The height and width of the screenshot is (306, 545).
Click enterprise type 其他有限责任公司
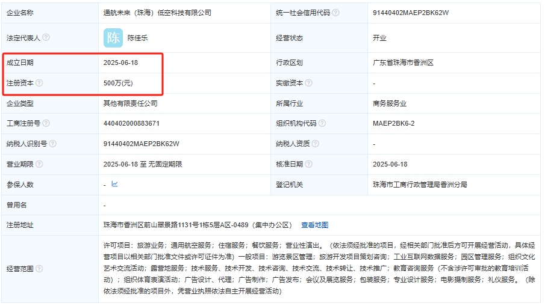click(130, 103)
